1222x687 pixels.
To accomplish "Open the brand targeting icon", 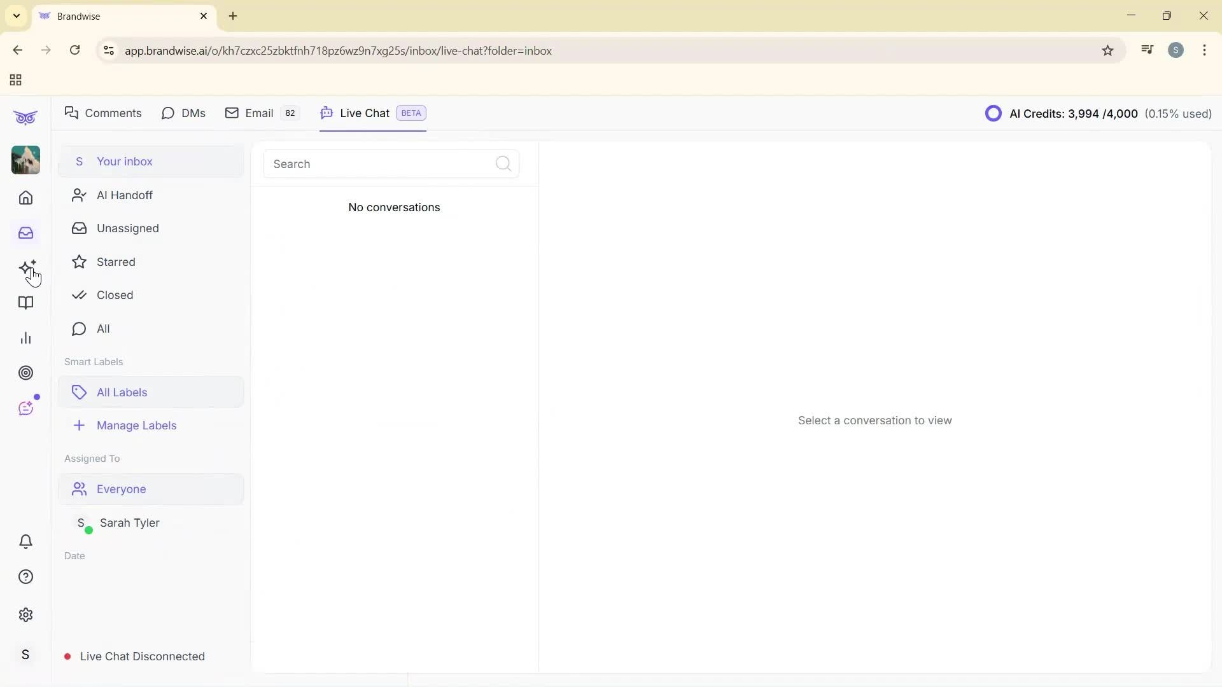I will tap(25, 373).
